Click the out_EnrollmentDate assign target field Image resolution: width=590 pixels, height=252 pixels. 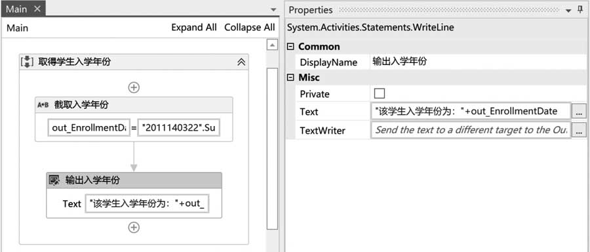click(x=89, y=128)
